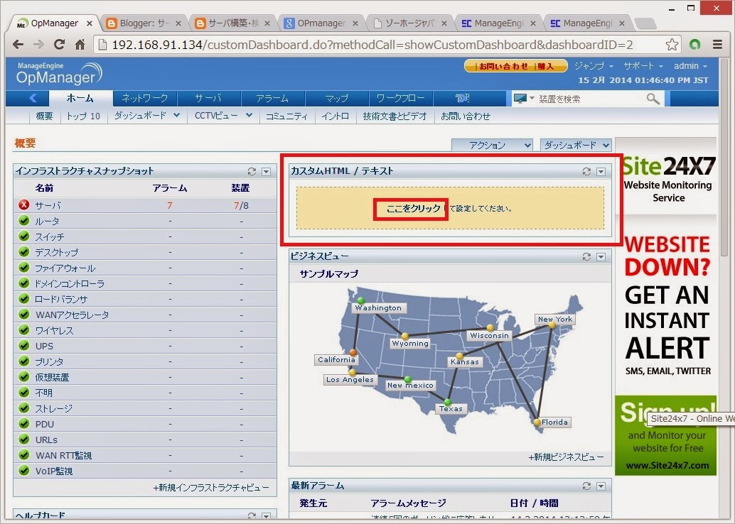This screenshot has width=735, height=524.
Task: Switch to the OPmanager Google search browser tab
Action: [321, 23]
